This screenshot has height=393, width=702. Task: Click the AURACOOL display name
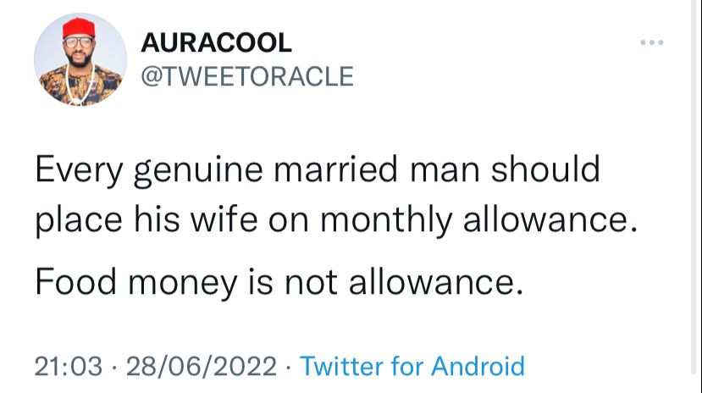click(216, 43)
